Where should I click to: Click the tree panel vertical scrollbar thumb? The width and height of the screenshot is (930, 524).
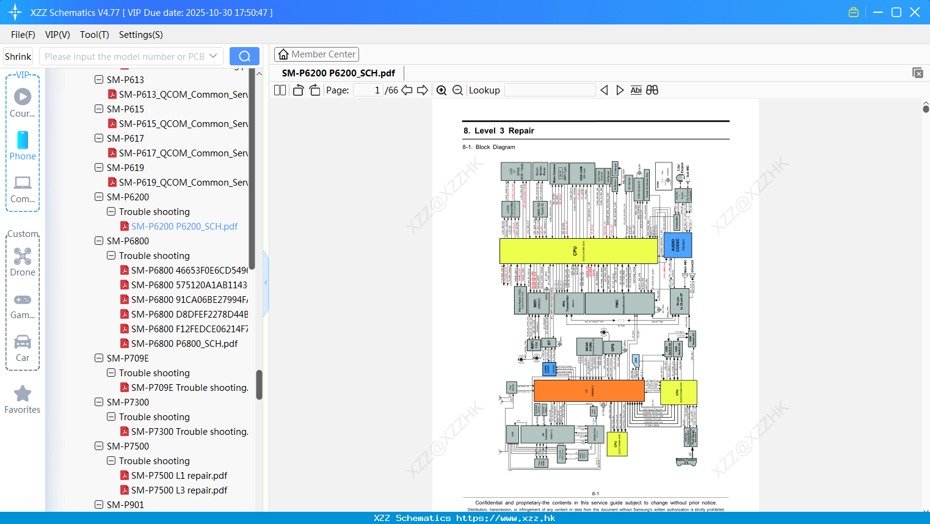point(259,385)
